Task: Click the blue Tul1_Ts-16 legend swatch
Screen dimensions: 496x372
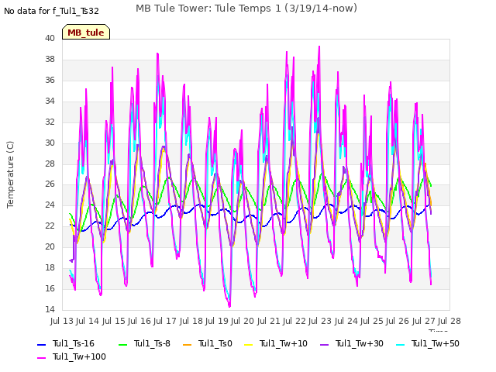Action: tap(41, 344)
